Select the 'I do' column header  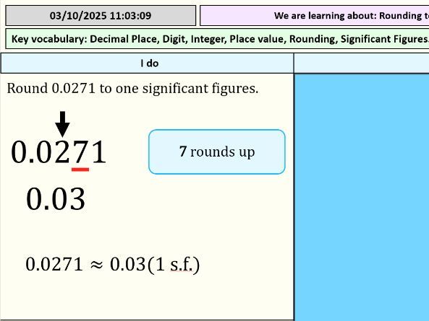[x=148, y=63]
